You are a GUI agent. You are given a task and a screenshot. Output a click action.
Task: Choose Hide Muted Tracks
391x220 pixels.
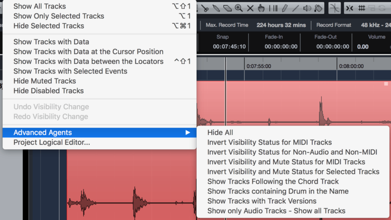point(100,81)
